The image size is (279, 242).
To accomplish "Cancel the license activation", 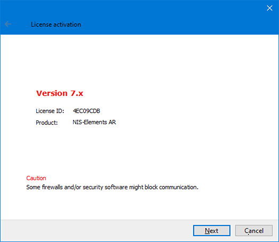I will click(254, 231).
